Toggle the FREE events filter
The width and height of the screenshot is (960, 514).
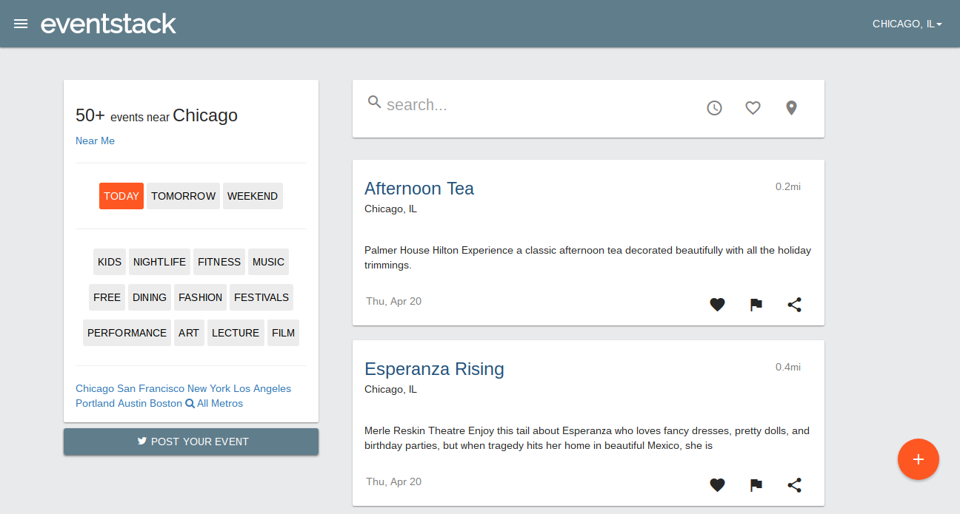pos(107,297)
